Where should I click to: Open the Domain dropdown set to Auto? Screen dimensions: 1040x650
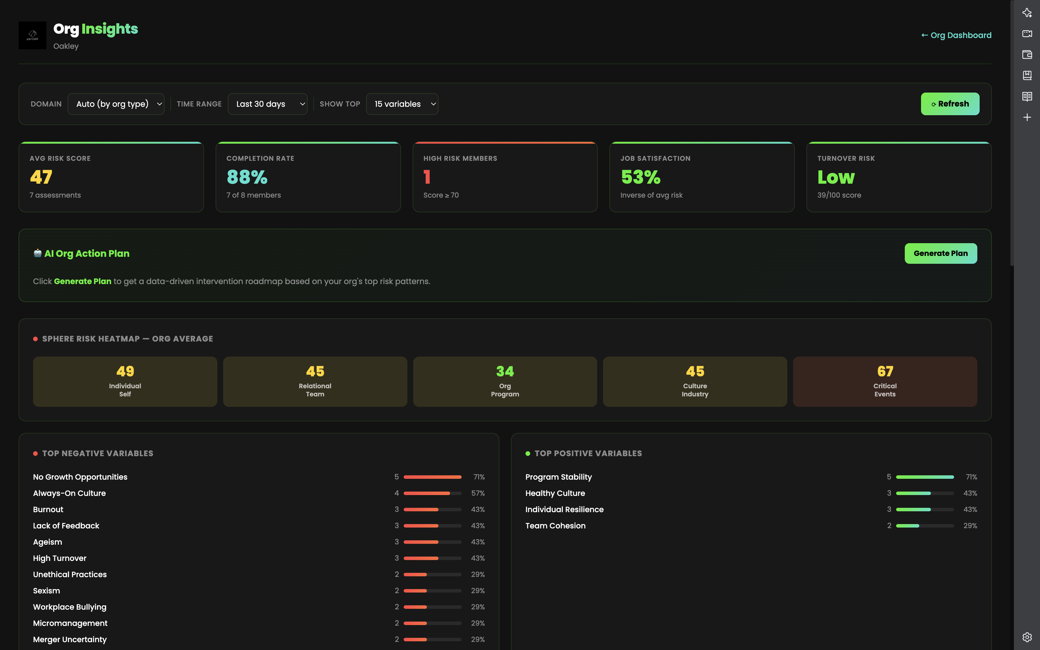115,104
